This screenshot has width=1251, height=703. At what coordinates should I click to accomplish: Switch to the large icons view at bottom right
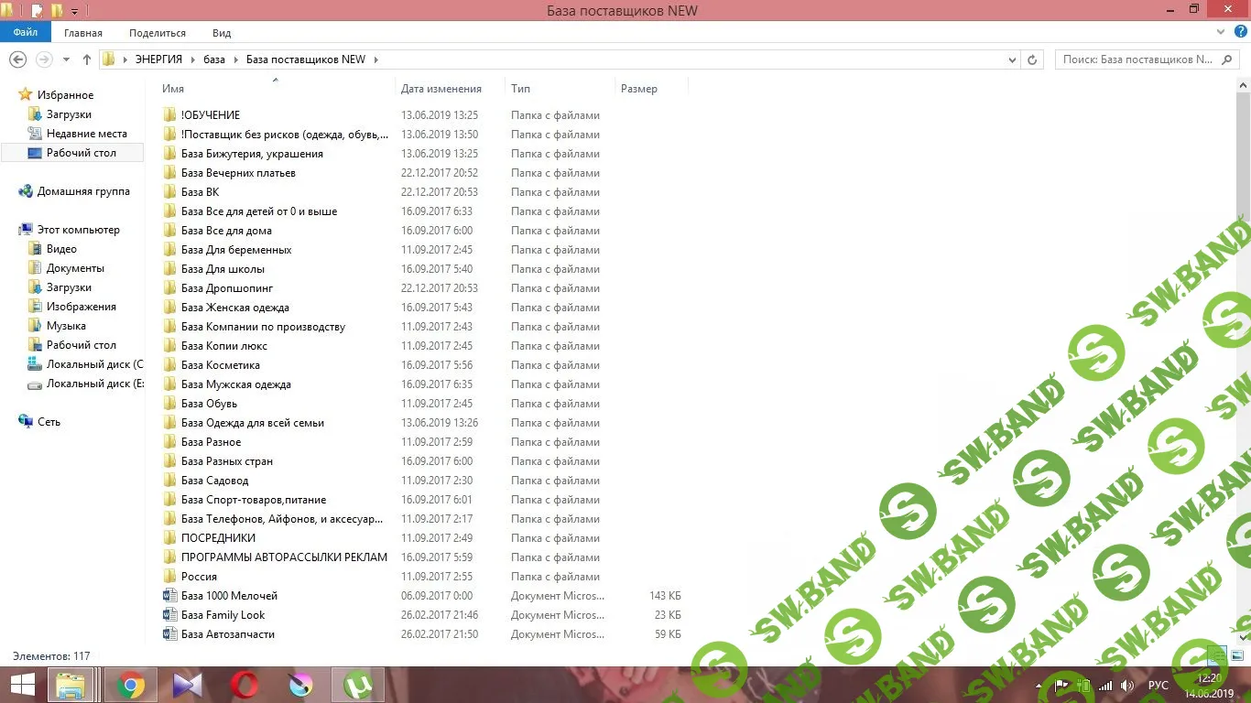1236,655
